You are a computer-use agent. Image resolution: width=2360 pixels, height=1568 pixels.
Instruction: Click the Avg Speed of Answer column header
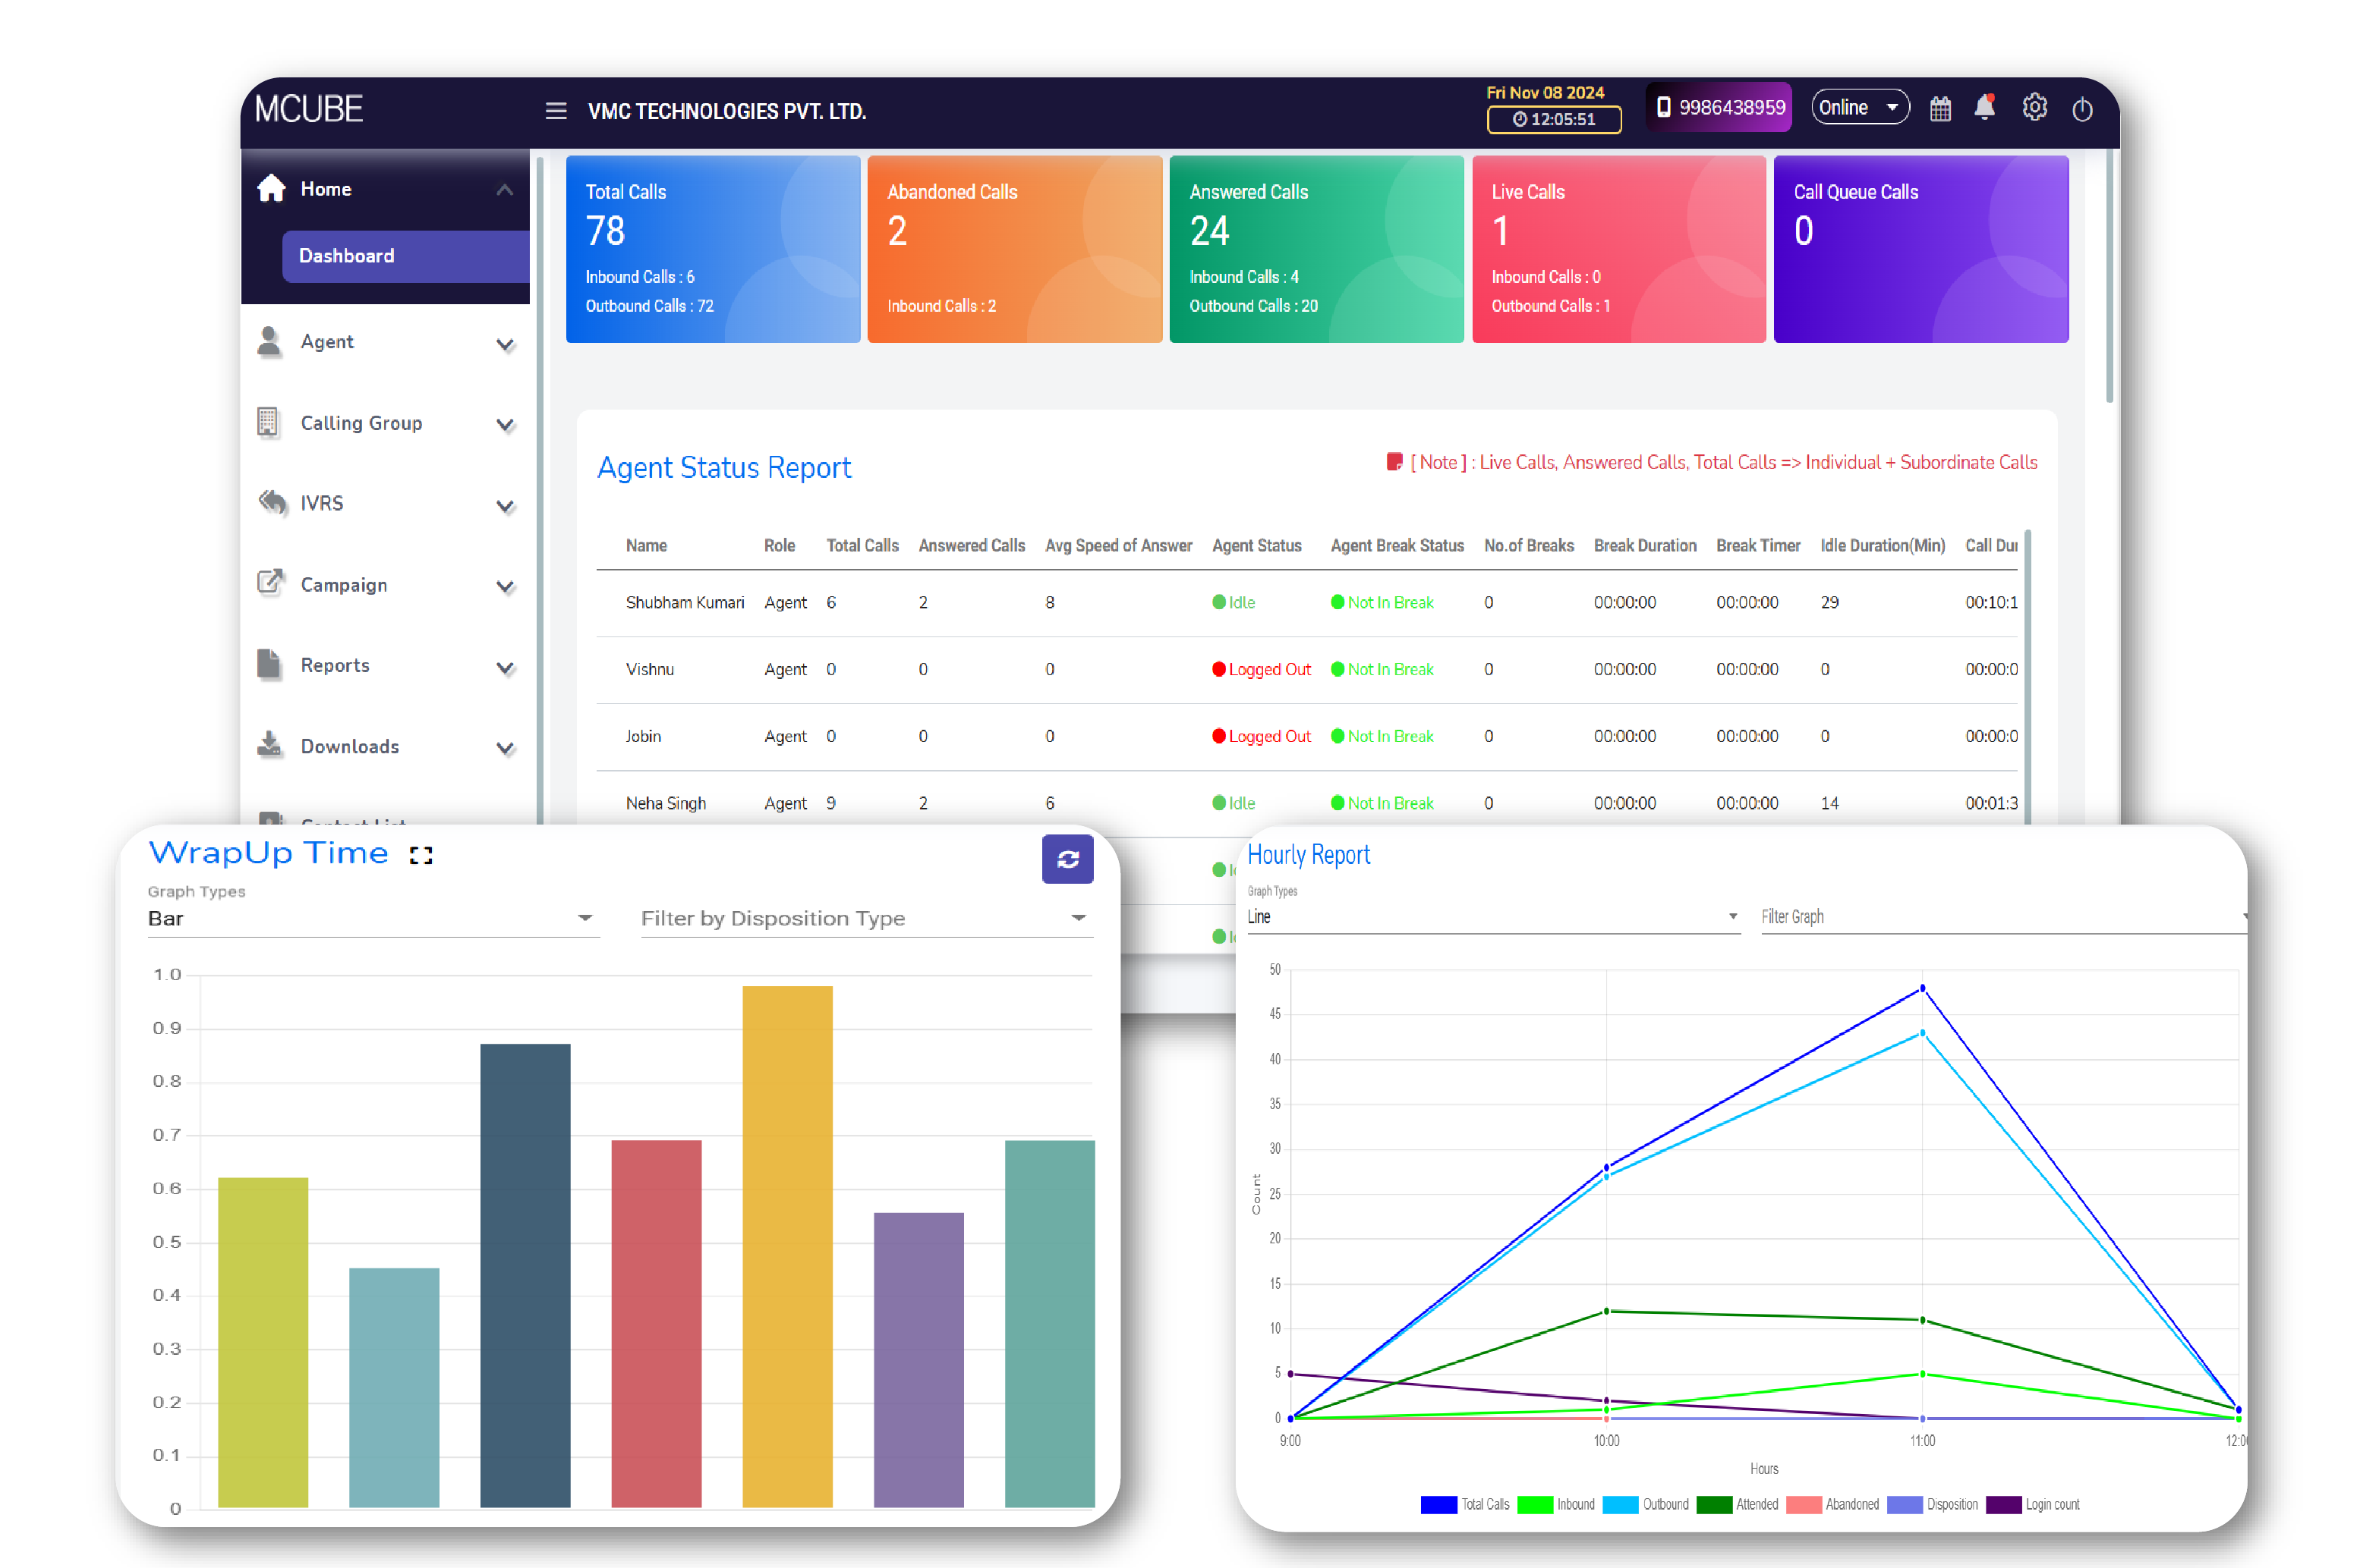[1118, 545]
